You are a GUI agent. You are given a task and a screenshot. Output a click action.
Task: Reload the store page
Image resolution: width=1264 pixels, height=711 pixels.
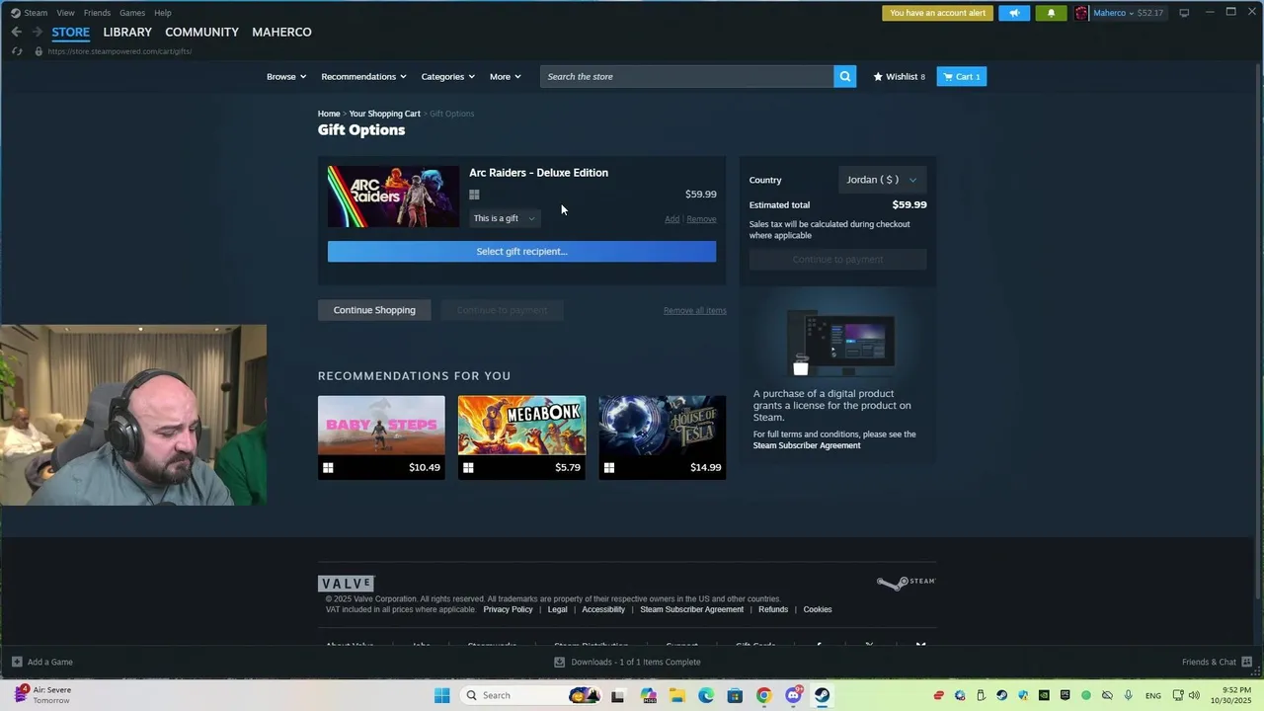[x=17, y=51]
